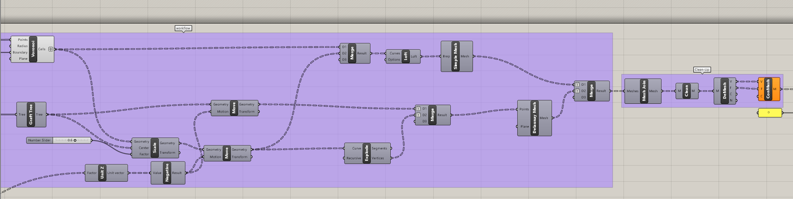Click the Explode component name bar
This screenshot has width=793, height=199.
pyautogui.click(x=366, y=153)
